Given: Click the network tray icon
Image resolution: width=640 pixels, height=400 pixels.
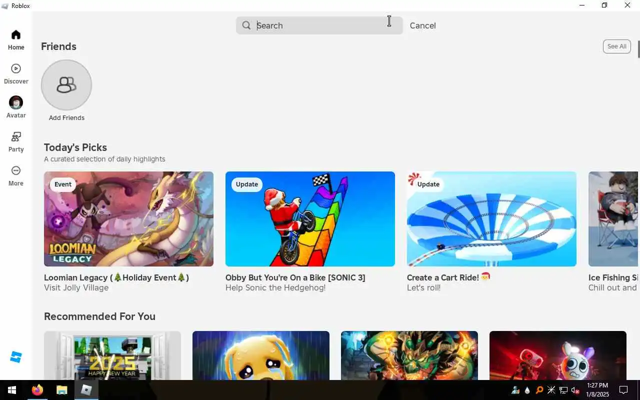Looking at the screenshot, I should click(x=563, y=390).
